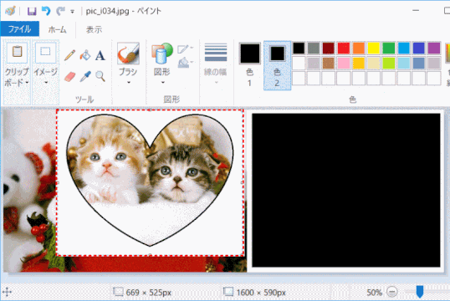Pick the lime palette swatch
This screenshot has width=450, height=301.
(389, 64)
